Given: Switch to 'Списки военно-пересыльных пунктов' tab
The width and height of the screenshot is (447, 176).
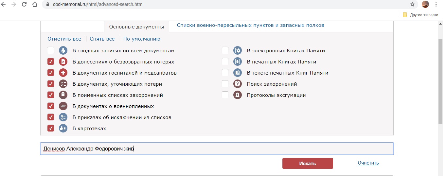Looking at the screenshot, I should pos(250,25).
